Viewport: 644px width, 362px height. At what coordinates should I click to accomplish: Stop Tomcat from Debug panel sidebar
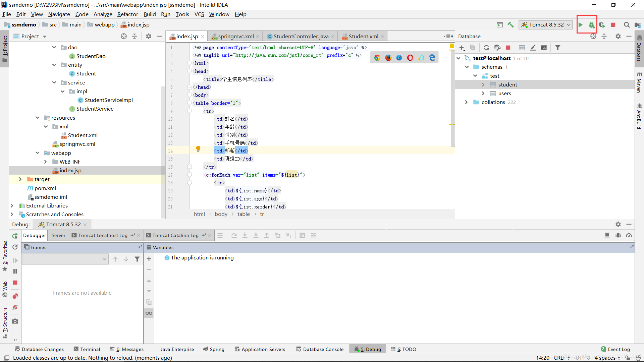pos(15,283)
